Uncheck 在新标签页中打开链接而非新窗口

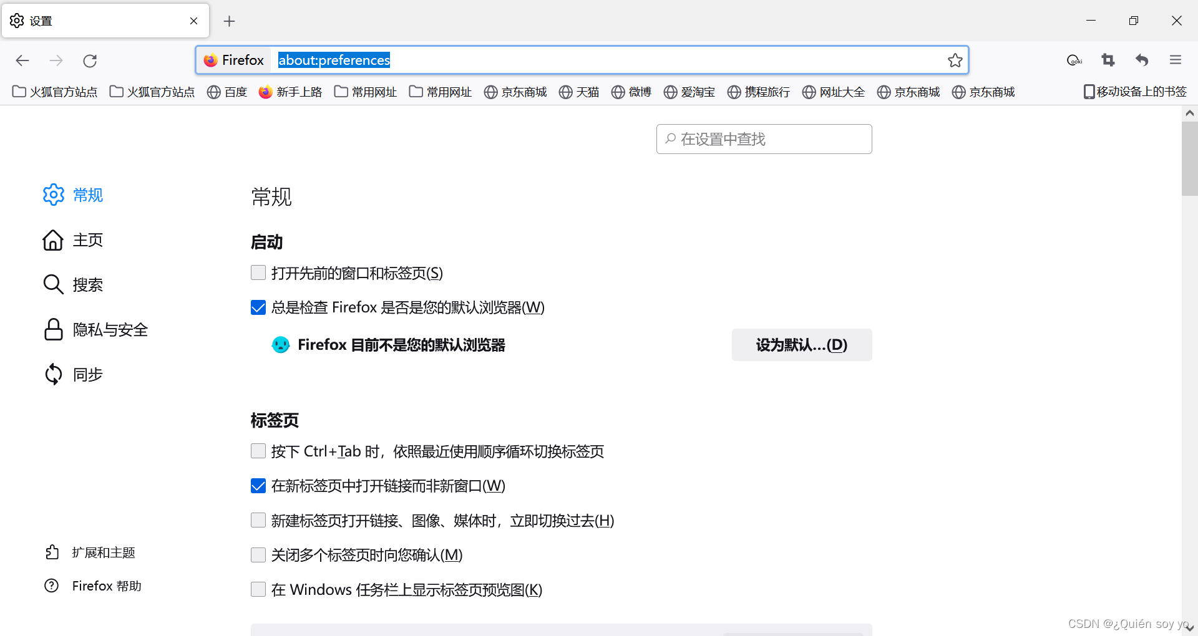[x=258, y=486]
